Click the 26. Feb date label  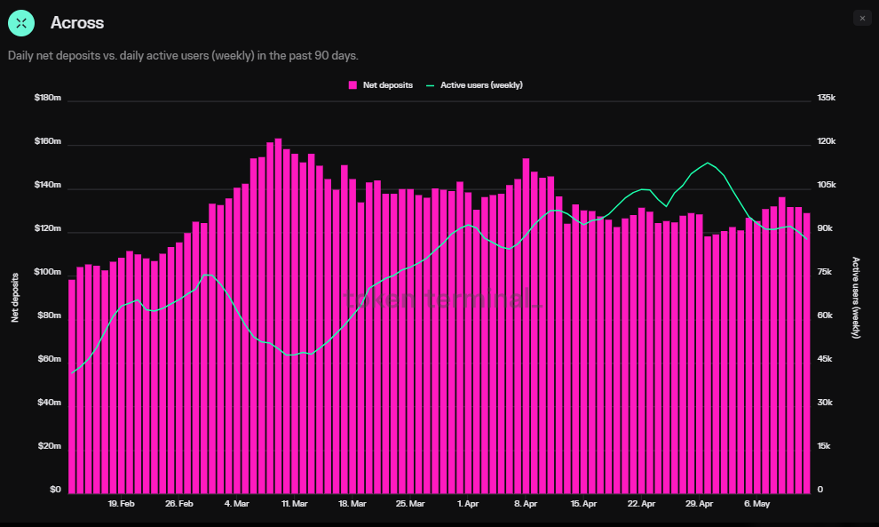178,504
